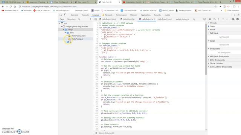Reload the current page
Viewport: 241px width, 135px height.
(11, 7)
